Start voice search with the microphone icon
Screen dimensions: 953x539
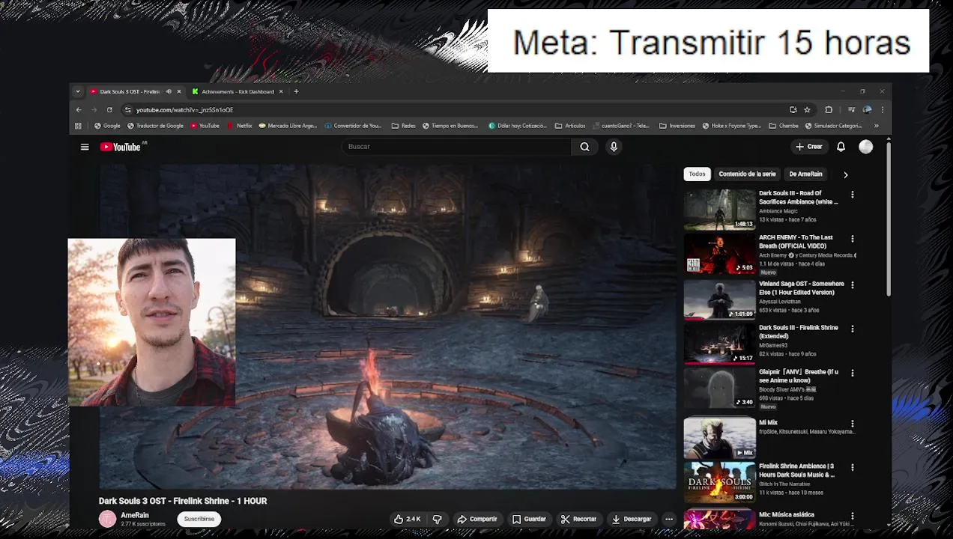click(x=614, y=147)
